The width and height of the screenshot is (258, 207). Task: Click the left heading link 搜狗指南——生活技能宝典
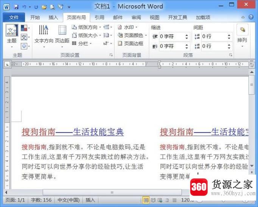click(x=73, y=132)
